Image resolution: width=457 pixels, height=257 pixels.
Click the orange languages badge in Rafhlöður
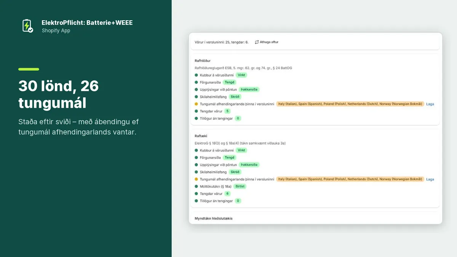point(350,104)
